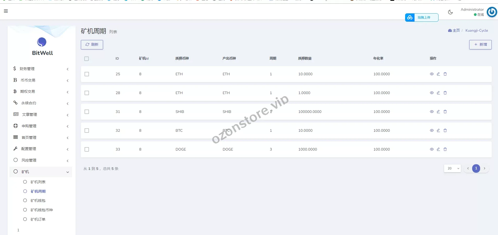Viewport: 498px width, 235px height.
Task: Tick the checkbox for the SHIB row
Action: 87,112
